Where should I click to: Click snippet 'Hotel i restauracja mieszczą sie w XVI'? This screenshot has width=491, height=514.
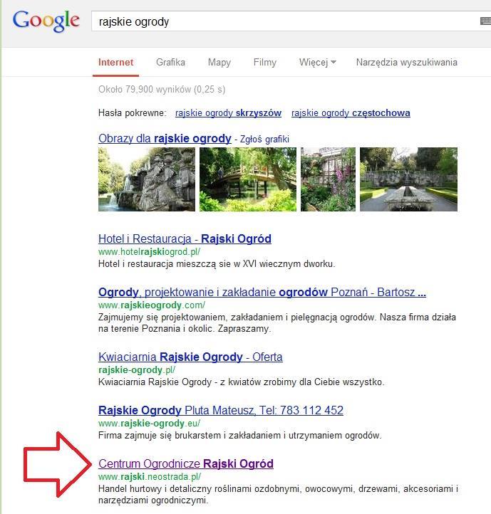(217, 264)
